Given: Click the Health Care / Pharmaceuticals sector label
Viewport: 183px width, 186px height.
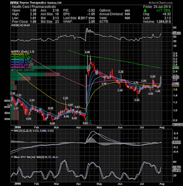Looking at the screenshot, I should (x=34, y=7).
